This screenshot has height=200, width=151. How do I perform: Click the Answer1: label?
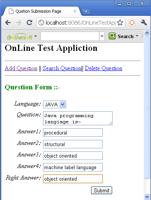(29, 131)
